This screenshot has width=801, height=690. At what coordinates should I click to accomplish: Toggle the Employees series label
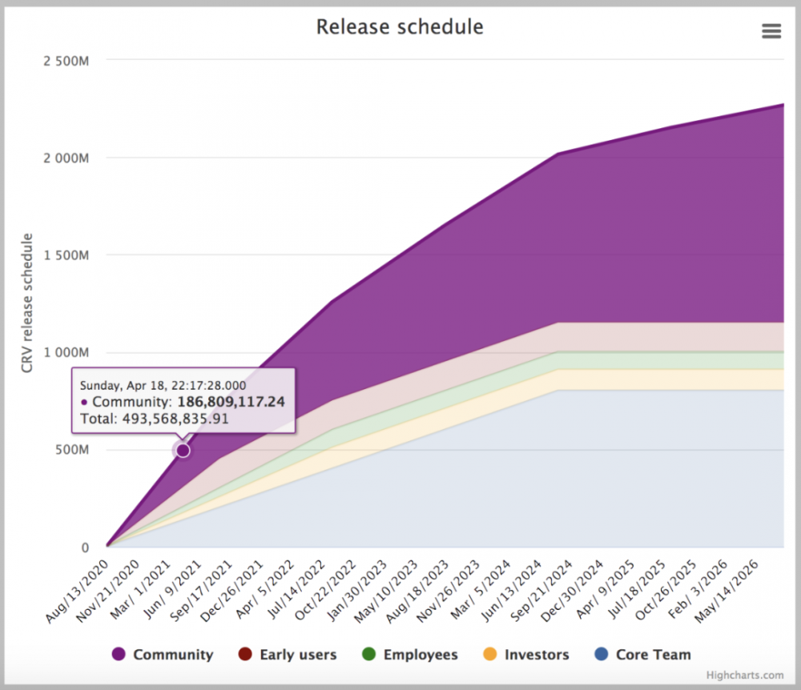coord(421,654)
